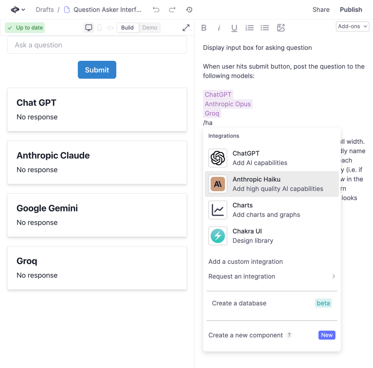Open version history clock icon

189,9
